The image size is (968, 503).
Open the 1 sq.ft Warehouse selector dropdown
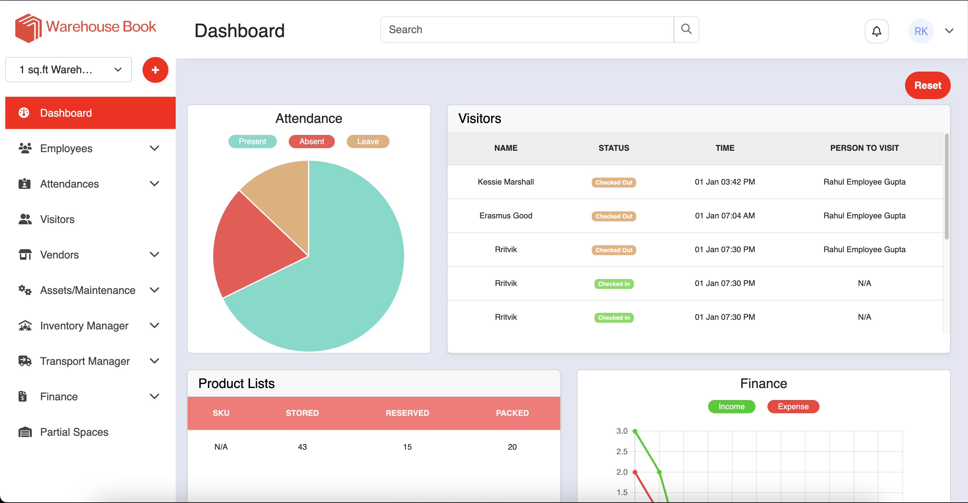(x=69, y=70)
